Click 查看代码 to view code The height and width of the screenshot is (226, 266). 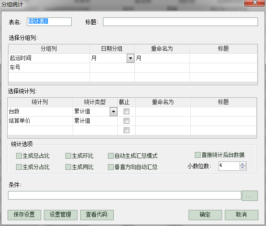(x=97, y=215)
